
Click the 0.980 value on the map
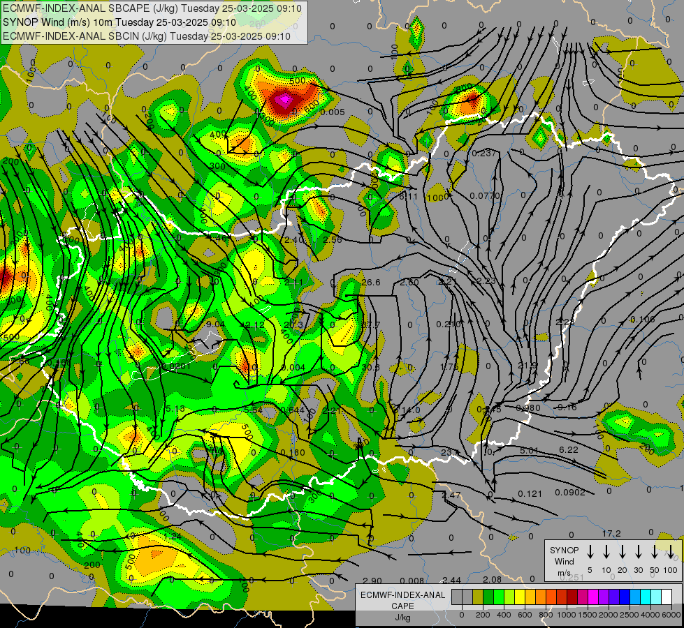[527, 408]
